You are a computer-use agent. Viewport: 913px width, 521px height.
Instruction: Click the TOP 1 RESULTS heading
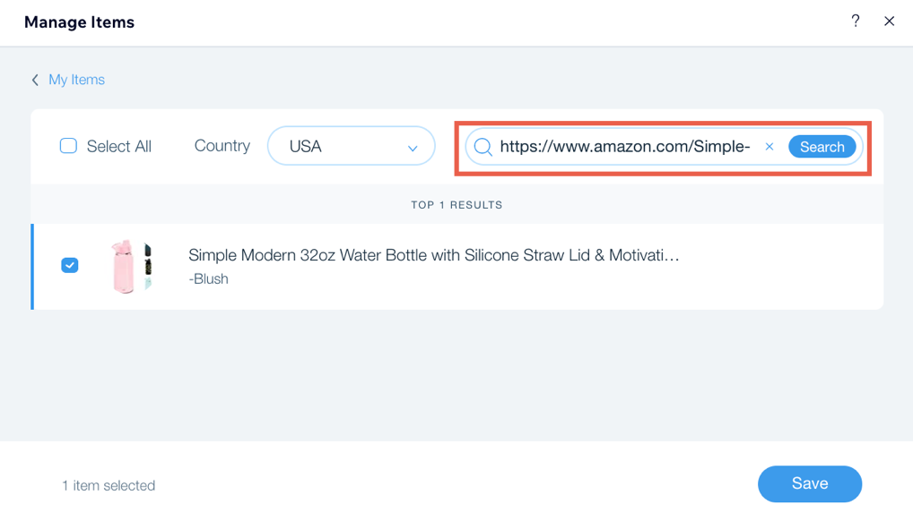pyautogui.click(x=456, y=205)
